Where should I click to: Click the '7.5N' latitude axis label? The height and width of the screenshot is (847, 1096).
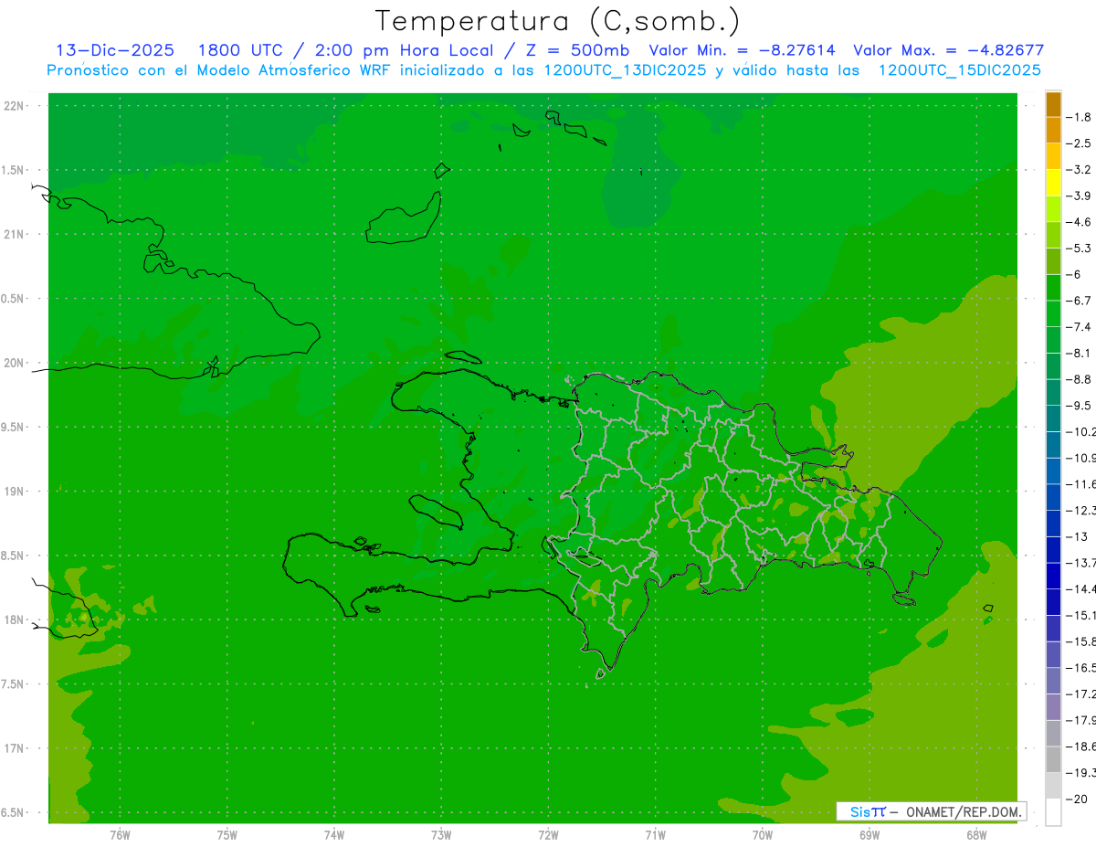(13, 683)
